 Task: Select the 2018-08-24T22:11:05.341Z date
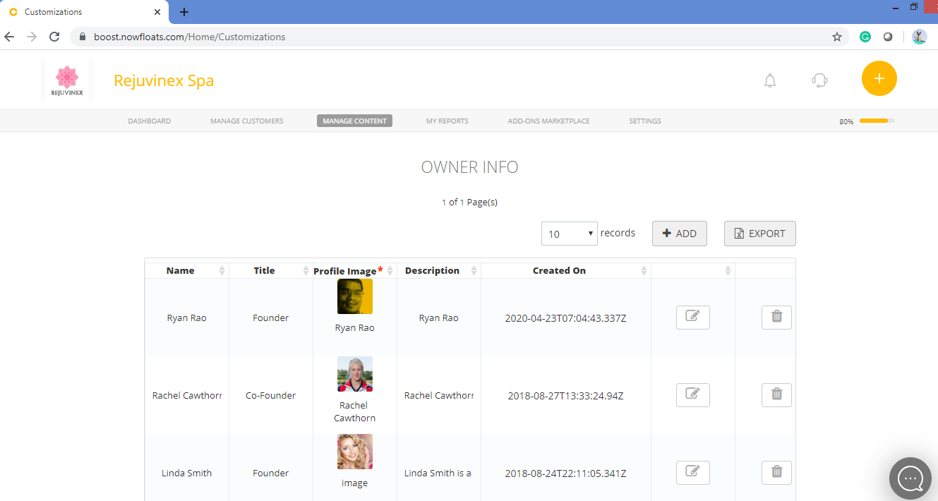565,473
